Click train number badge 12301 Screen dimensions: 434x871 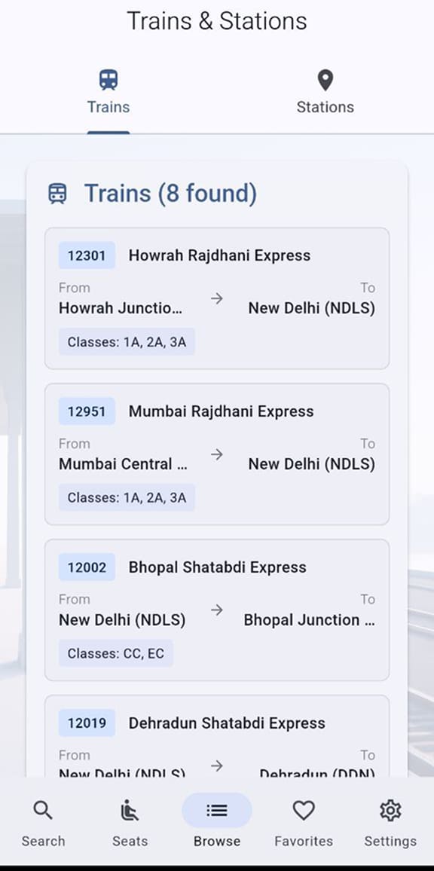pos(86,255)
